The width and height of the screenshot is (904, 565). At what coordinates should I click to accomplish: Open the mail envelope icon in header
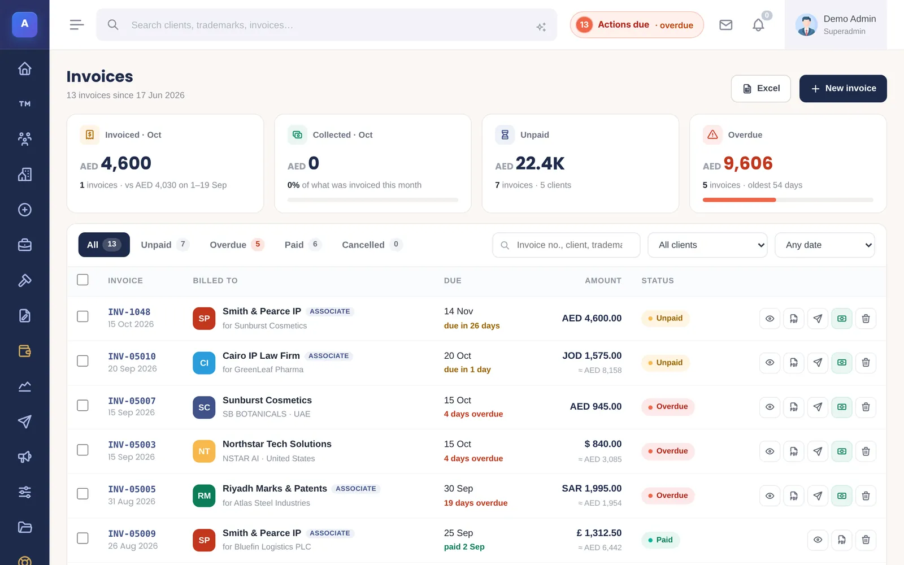click(x=725, y=25)
